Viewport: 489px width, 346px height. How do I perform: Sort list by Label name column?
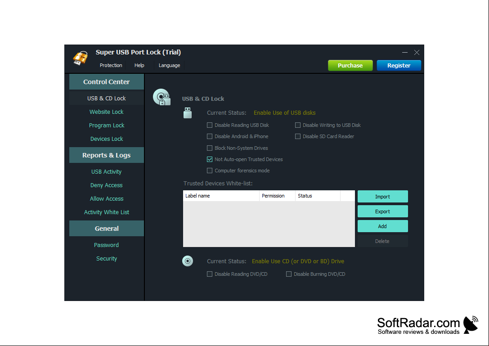tap(221, 196)
